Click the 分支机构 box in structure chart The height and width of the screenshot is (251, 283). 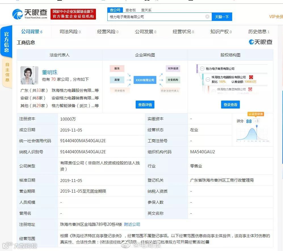point(173,80)
